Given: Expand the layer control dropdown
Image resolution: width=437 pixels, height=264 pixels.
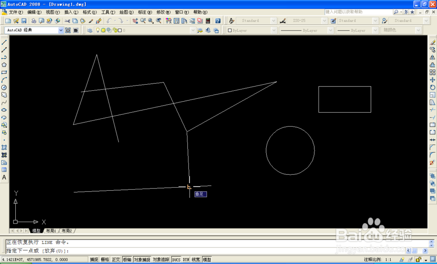Looking at the screenshot, I should (193, 30).
